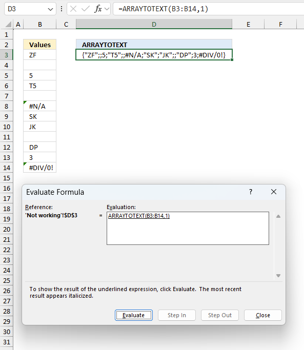The height and width of the screenshot is (350, 304).
Task: Confirm entry with the checkmark icon
Action: [85, 9]
